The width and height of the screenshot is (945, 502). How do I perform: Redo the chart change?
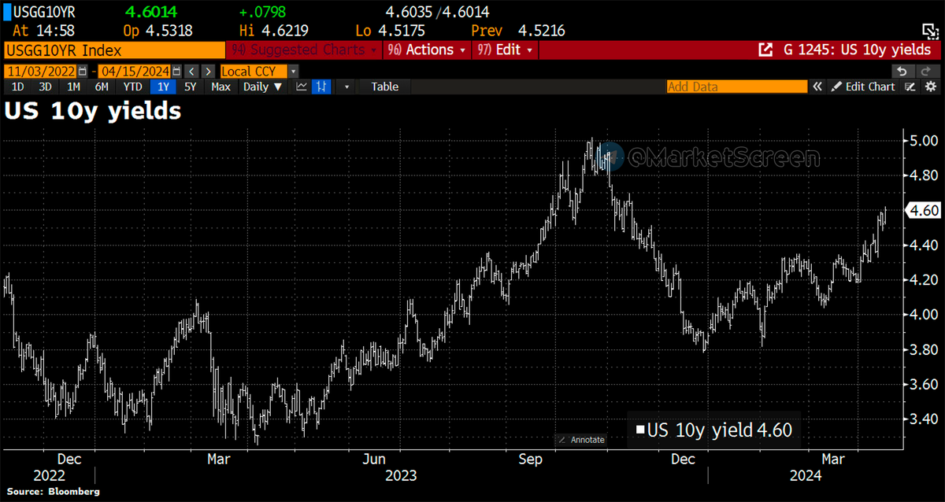[926, 71]
